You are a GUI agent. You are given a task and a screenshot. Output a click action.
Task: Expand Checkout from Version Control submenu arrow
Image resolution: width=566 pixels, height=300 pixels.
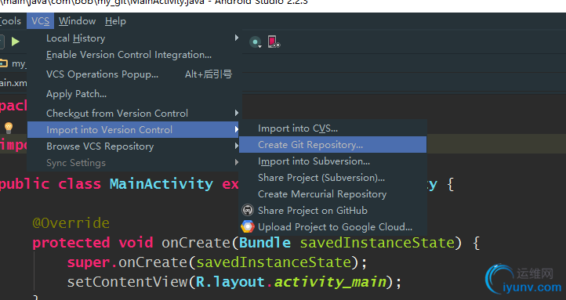(x=237, y=113)
